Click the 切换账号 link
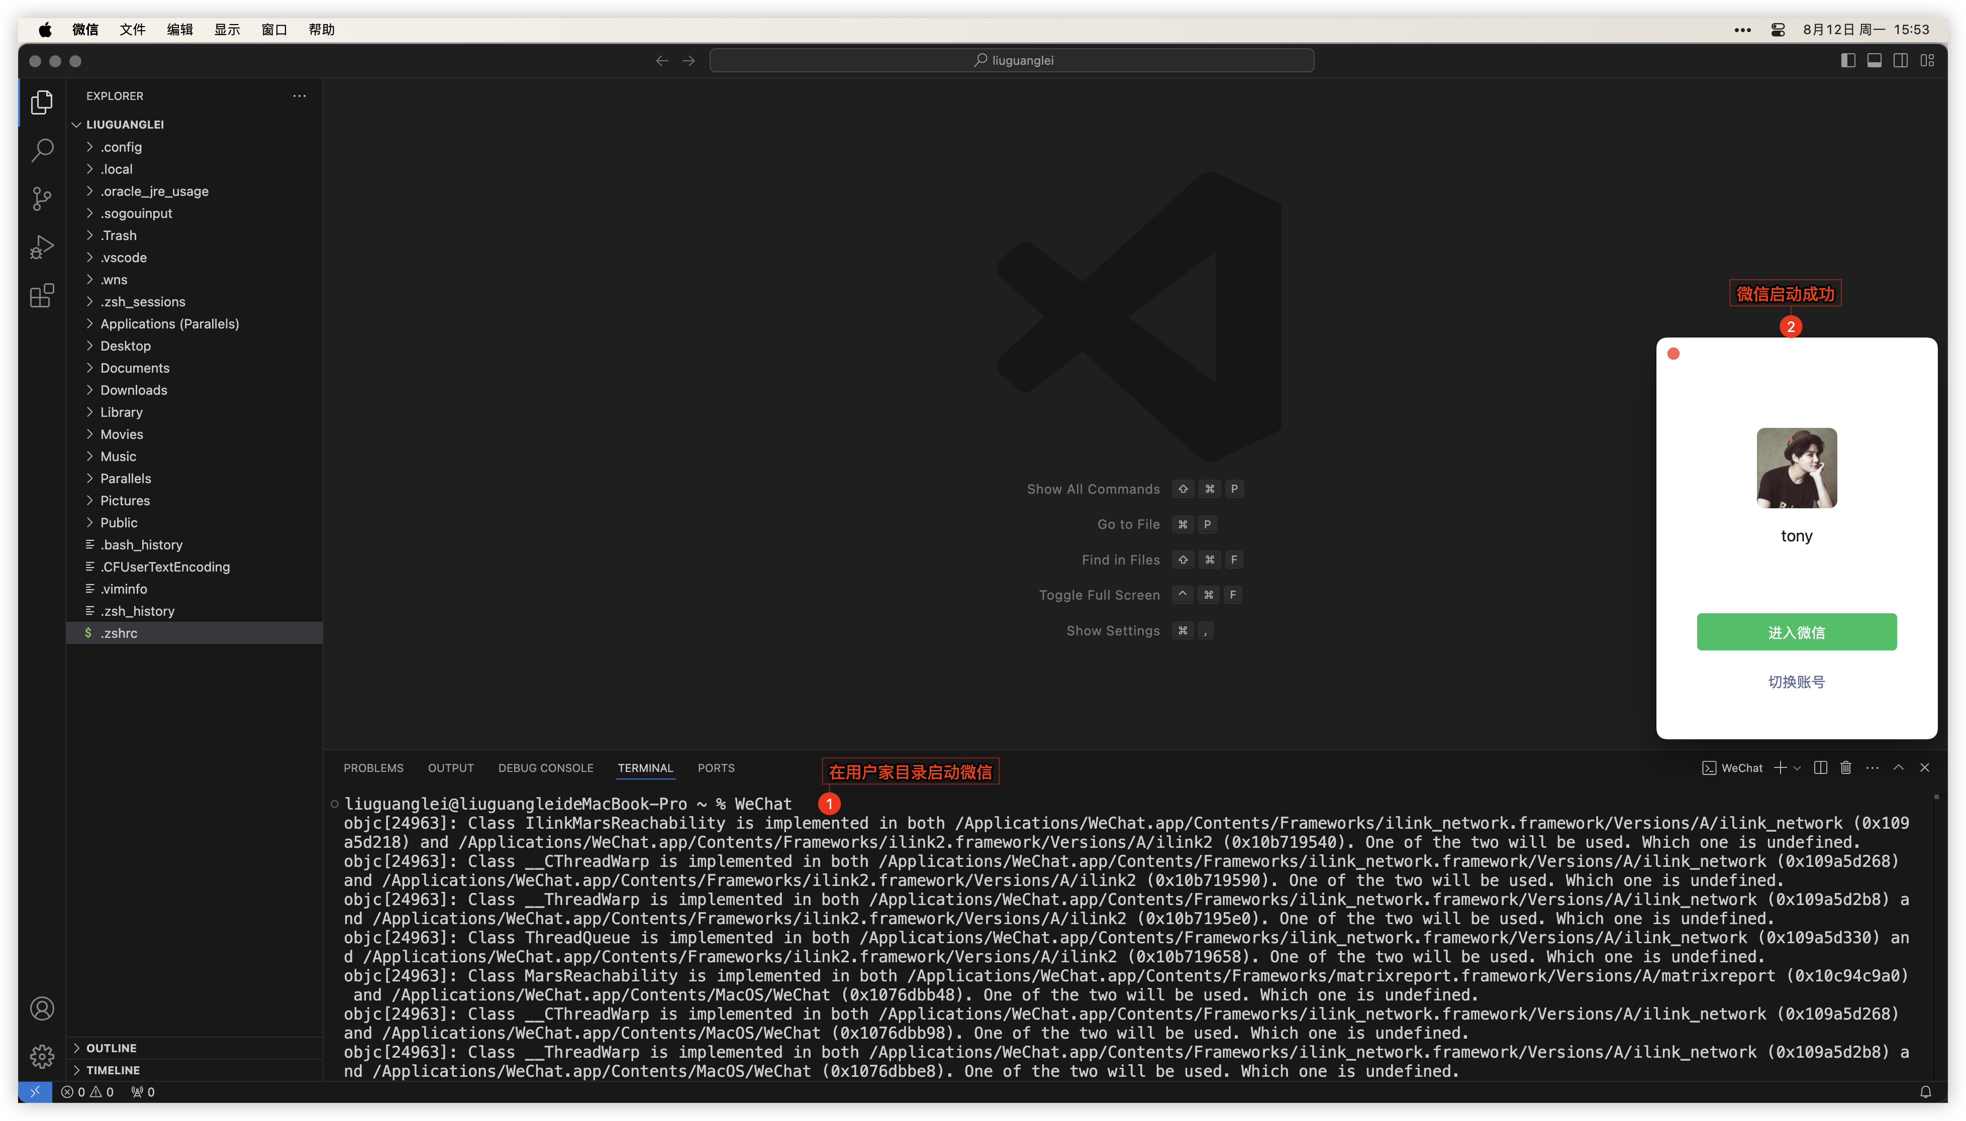 1796,682
